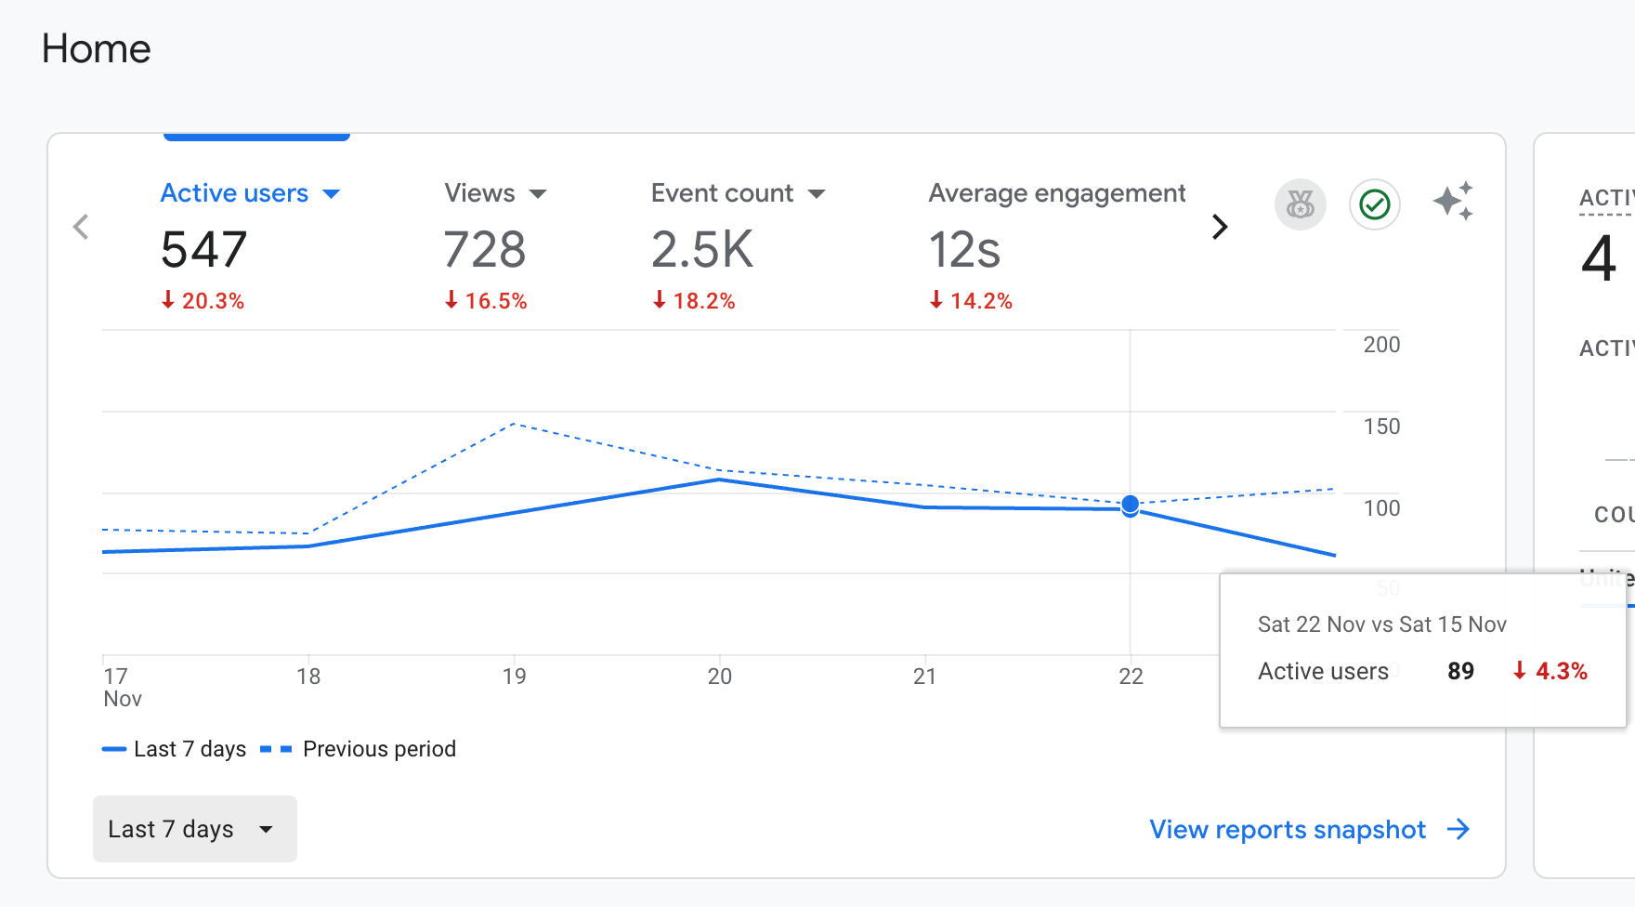Click the Previous period legend entry
The image size is (1635, 907).
(x=359, y=749)
